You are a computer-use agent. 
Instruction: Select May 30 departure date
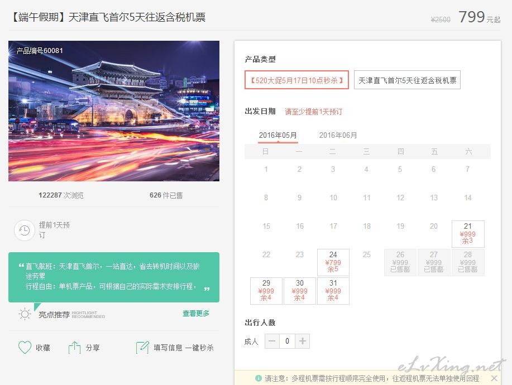pyautogui.click(x=300, y=291)
